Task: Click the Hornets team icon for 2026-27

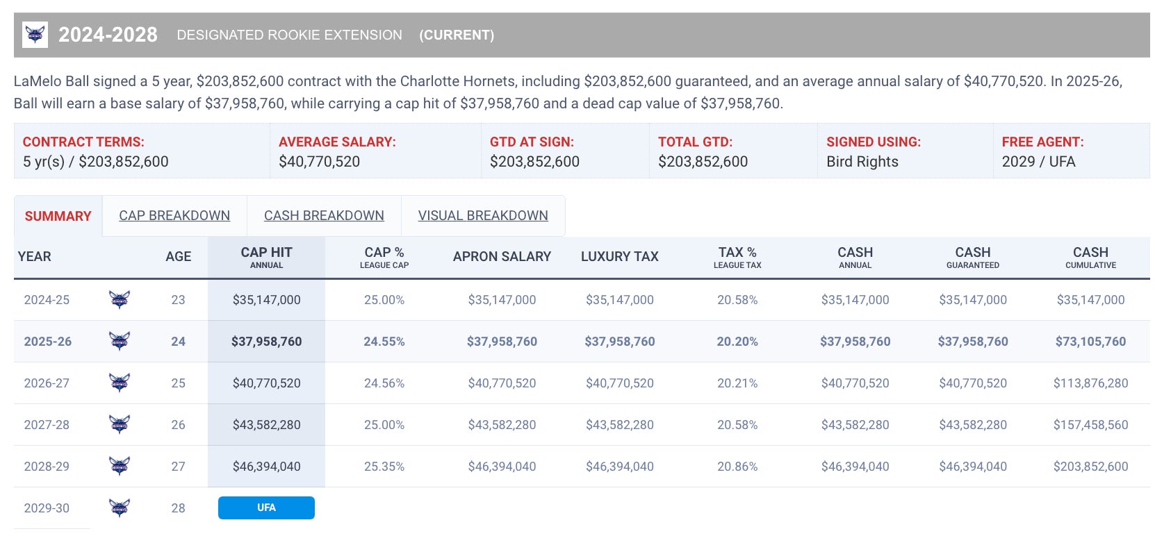Action: [120, 383]
